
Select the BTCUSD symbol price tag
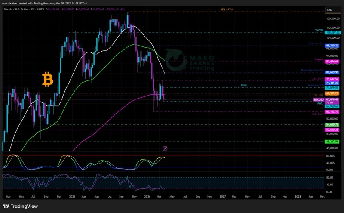point(332,99)
